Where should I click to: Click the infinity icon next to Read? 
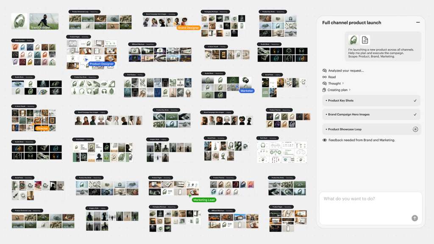tap(324, 77)
